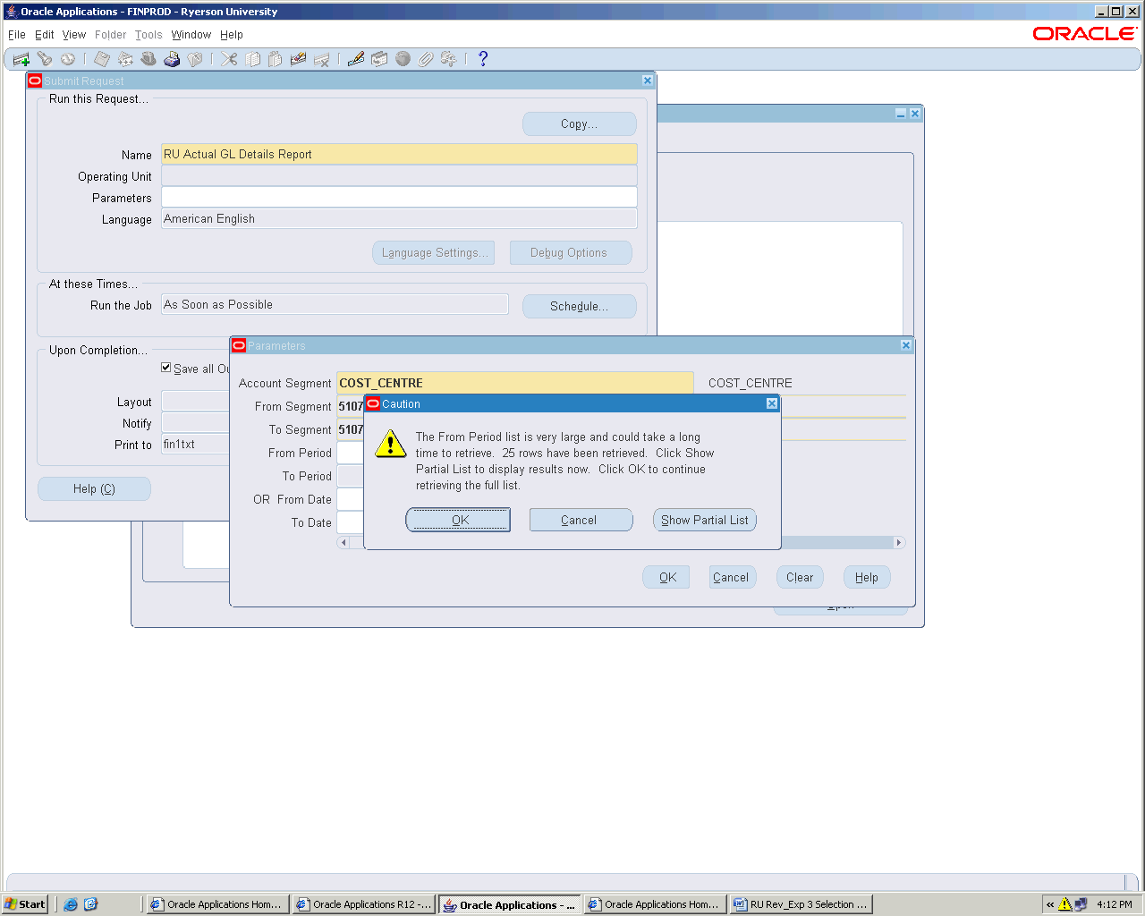Click the Show Partial List button
This screenshot has width=1145, height=916.
(704, 520)
